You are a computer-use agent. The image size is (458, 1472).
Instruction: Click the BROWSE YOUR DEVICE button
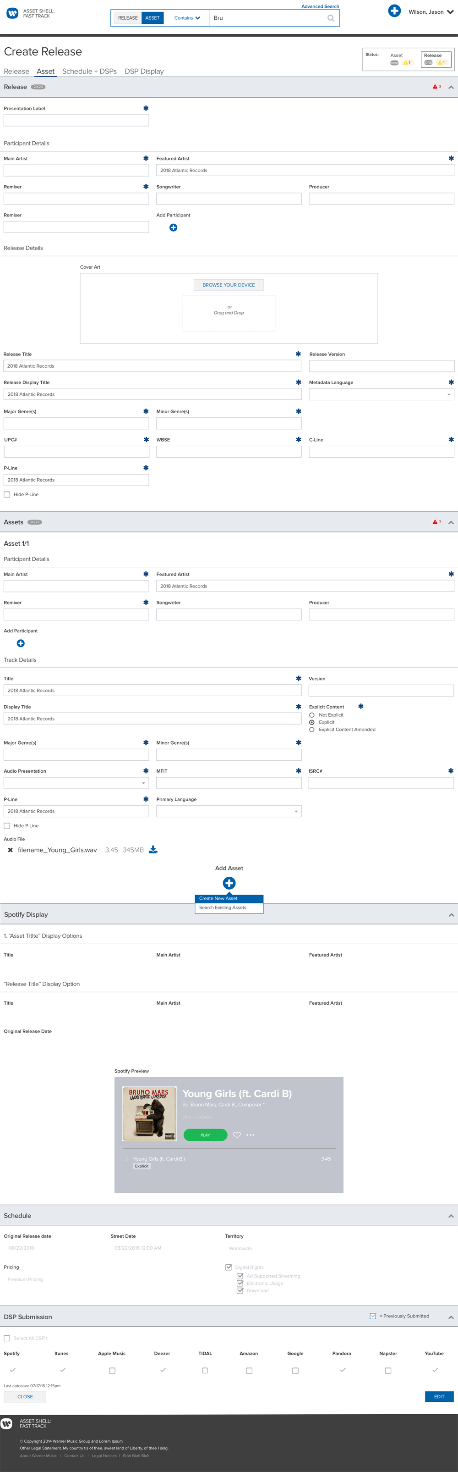click(229, 285)
